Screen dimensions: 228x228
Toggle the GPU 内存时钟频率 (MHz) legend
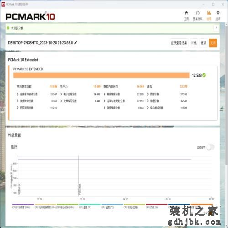coord(45,207)
